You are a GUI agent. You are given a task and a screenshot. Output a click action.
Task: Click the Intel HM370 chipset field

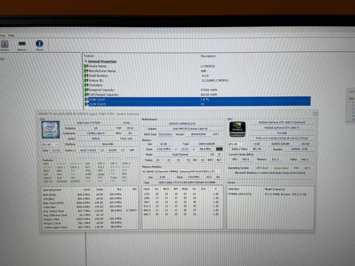(x=190, y=129)
